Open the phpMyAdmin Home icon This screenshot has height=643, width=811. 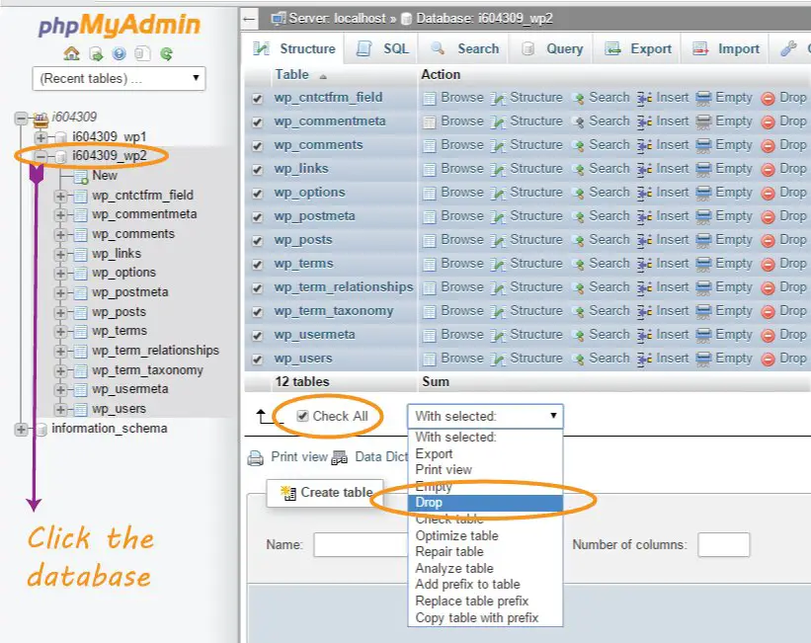tap(71, 53)
